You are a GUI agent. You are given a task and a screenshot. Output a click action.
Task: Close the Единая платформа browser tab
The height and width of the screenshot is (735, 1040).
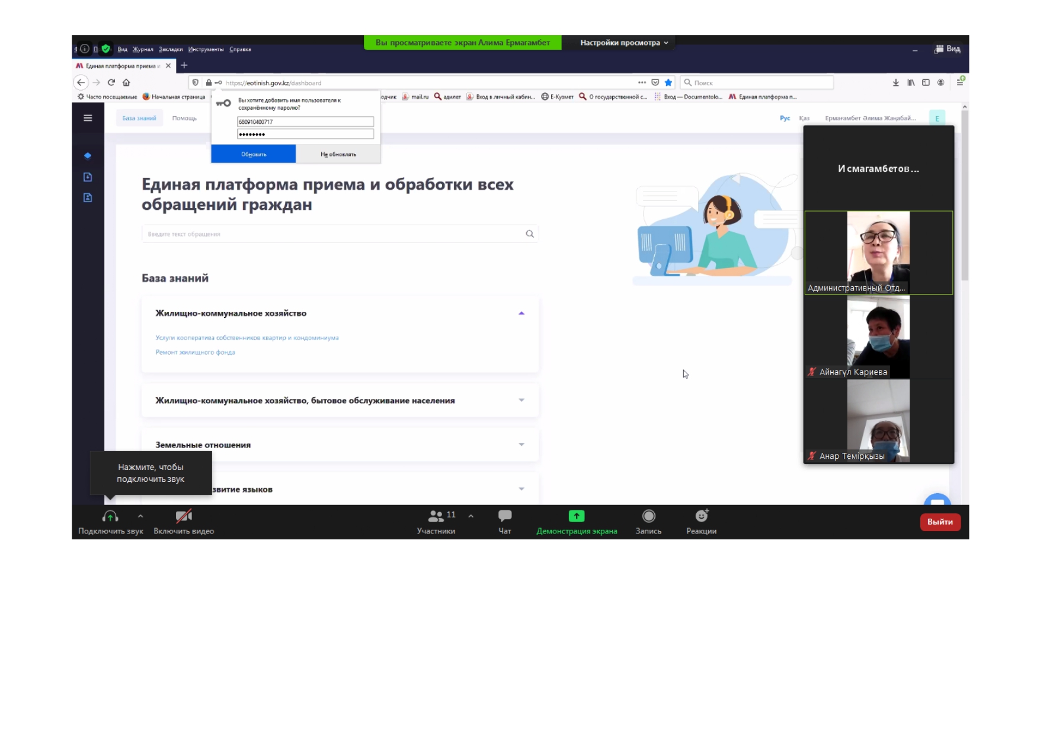click(x=168, y=66)
